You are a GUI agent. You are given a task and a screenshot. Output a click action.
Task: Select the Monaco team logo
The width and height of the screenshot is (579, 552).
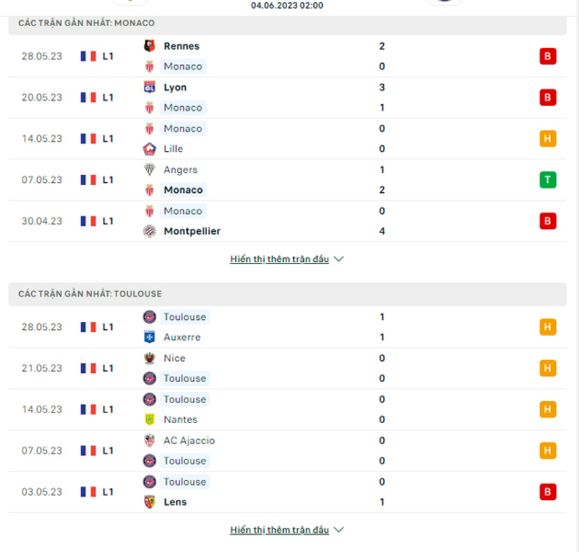click(151, 66)
